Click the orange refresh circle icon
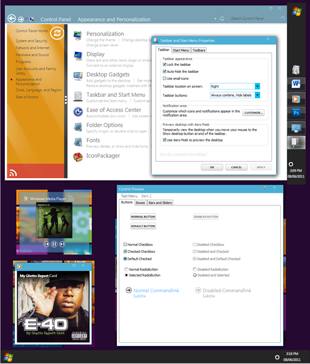 [57, 33]
